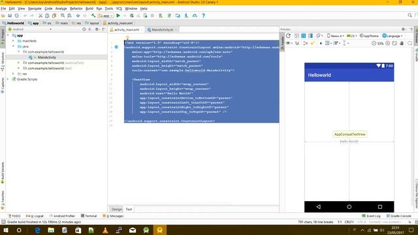Click the search everywhere magnifier at top right
Screen dimensions: 418x235
410,16
